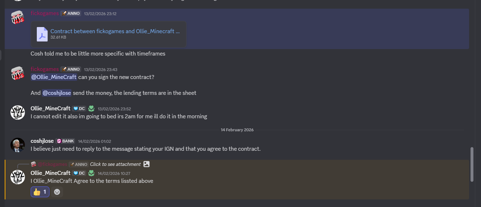Toggle the thumbs up reaction

[40, 192]
